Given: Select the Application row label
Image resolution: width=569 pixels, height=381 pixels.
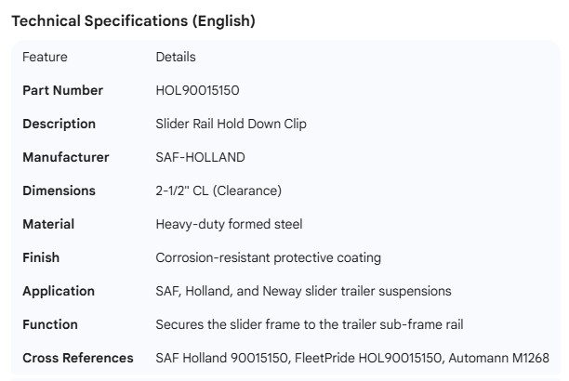Looking at the screenshot, I should pyautogui.click(x=59, y=291).
